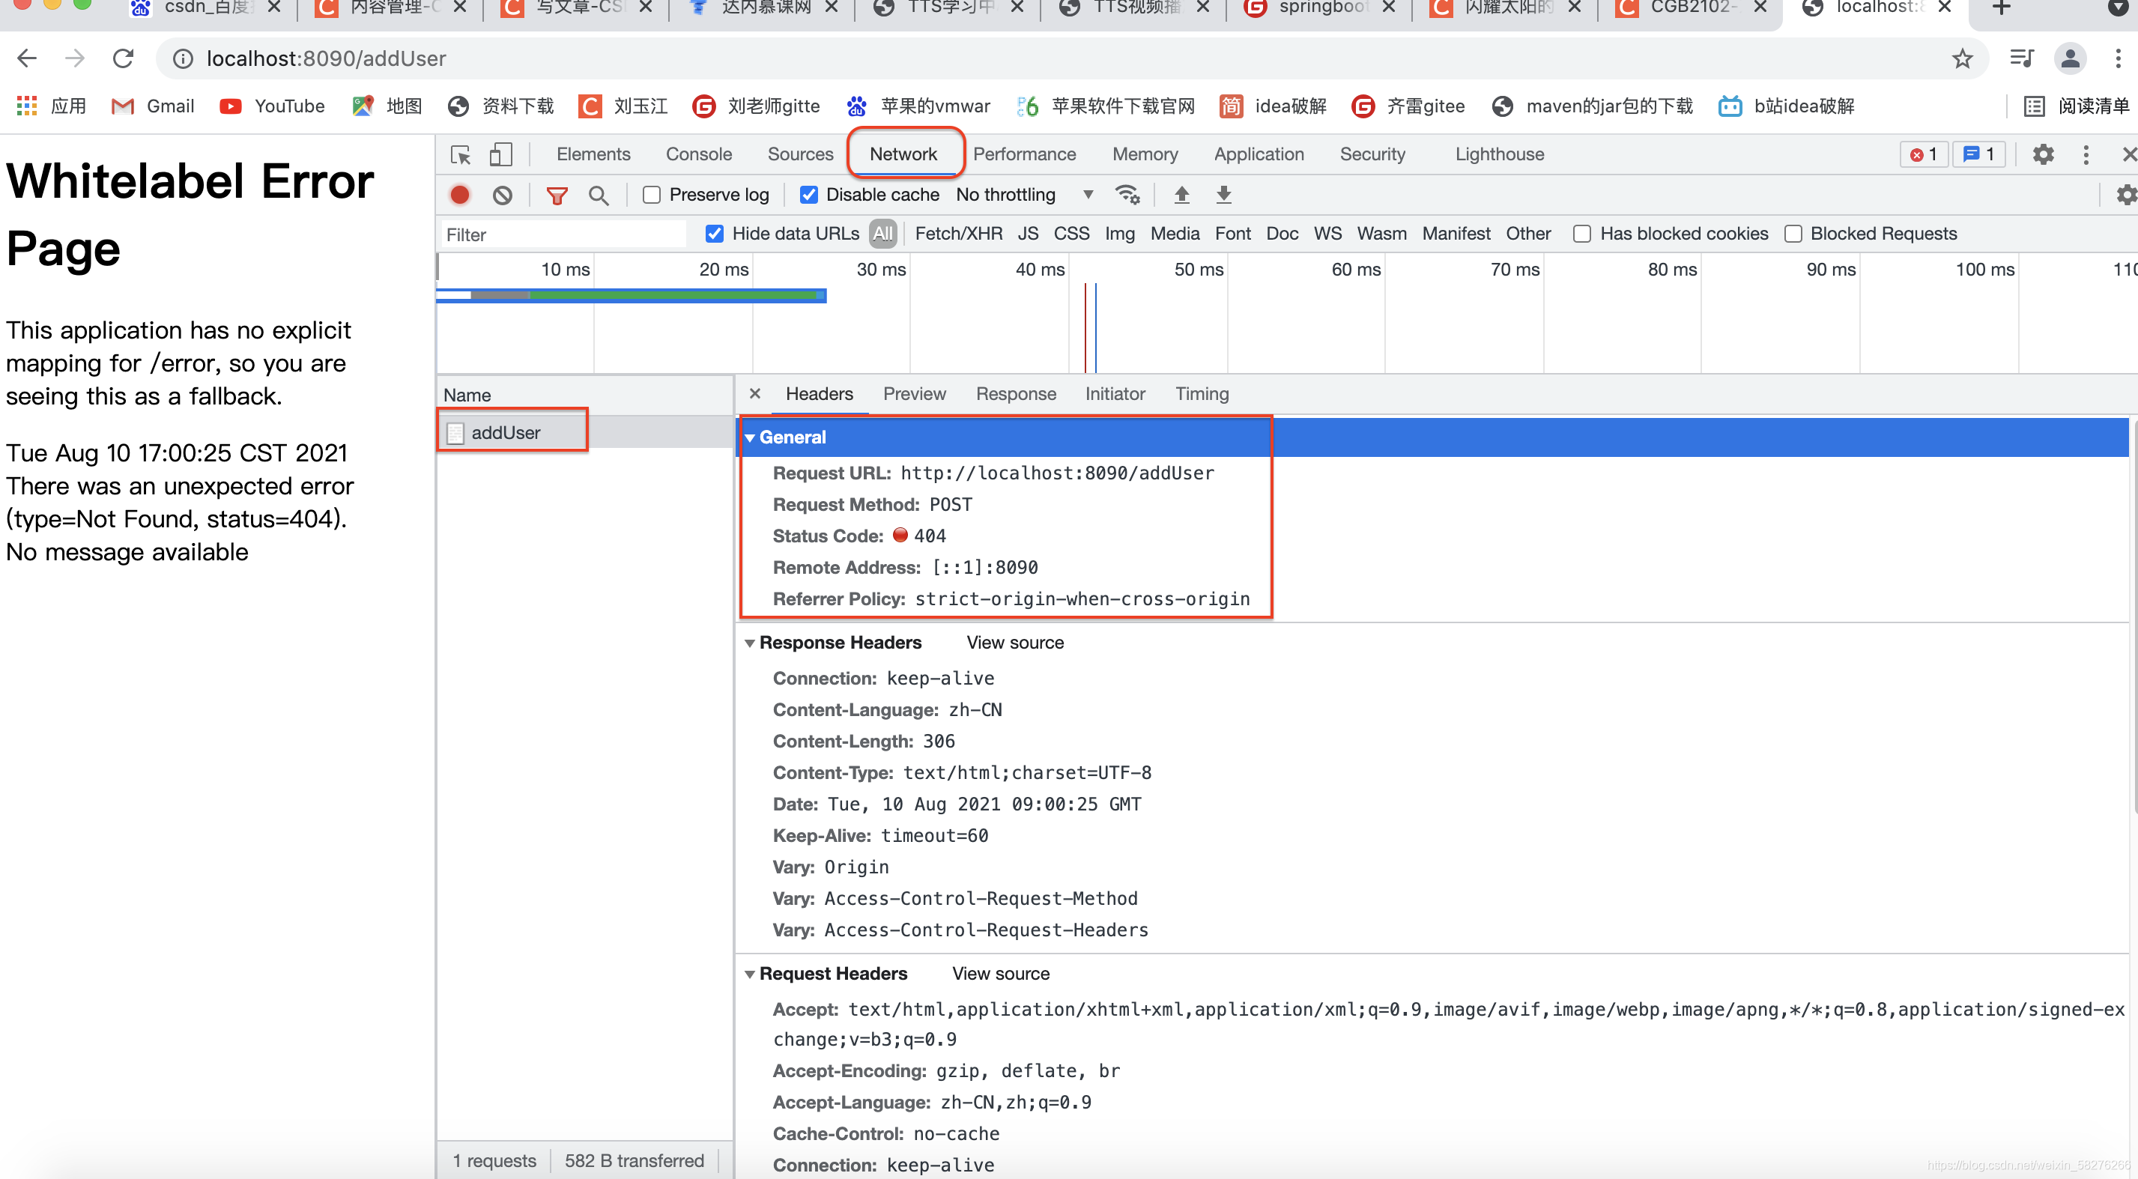2138x1179 pixels.
Task: Open the Preview tab of the request
Action: 914,394
